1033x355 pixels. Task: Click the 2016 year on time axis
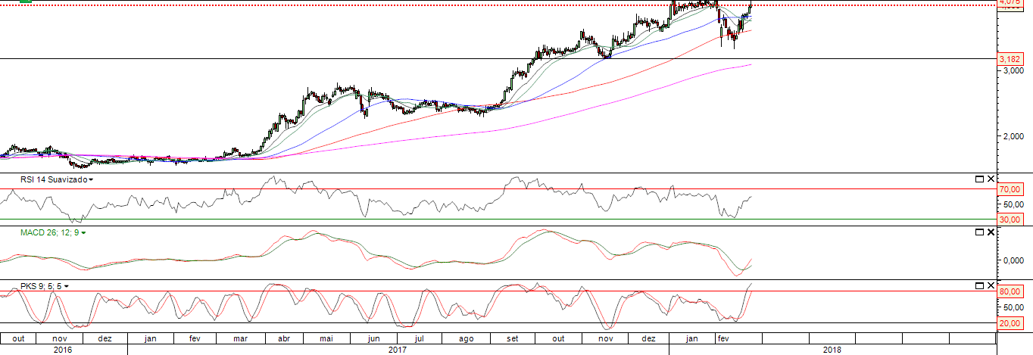(63, 350)
